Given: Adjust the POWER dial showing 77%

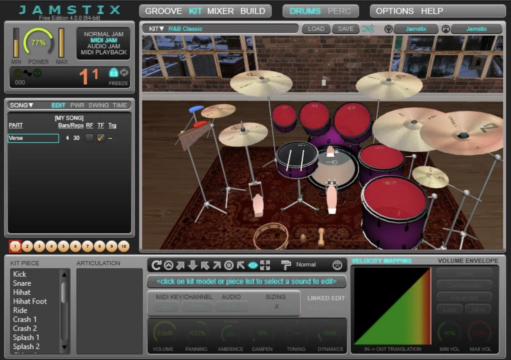Looking at the screenshot, I should point(38,42).
